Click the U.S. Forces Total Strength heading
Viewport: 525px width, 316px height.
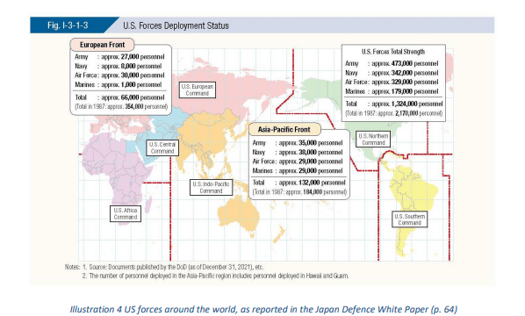pyautogui.click(x=393, y=52)
